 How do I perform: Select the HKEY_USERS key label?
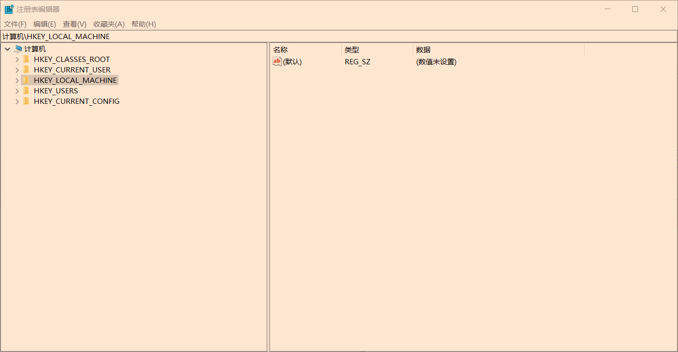pyautogui.click(x=56, y=91)
